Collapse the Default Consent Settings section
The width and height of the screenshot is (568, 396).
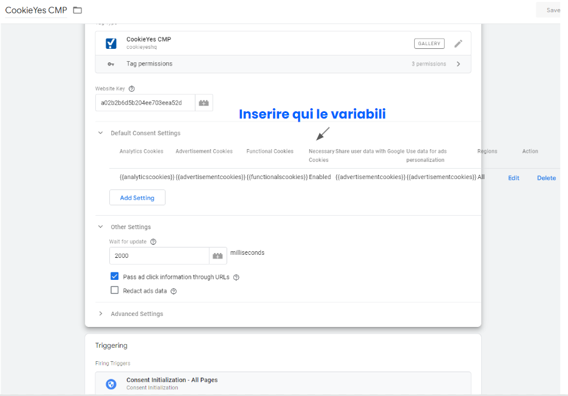tap(100, 133)
